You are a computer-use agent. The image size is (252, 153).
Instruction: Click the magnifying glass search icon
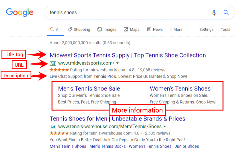(x=226, y=13)
